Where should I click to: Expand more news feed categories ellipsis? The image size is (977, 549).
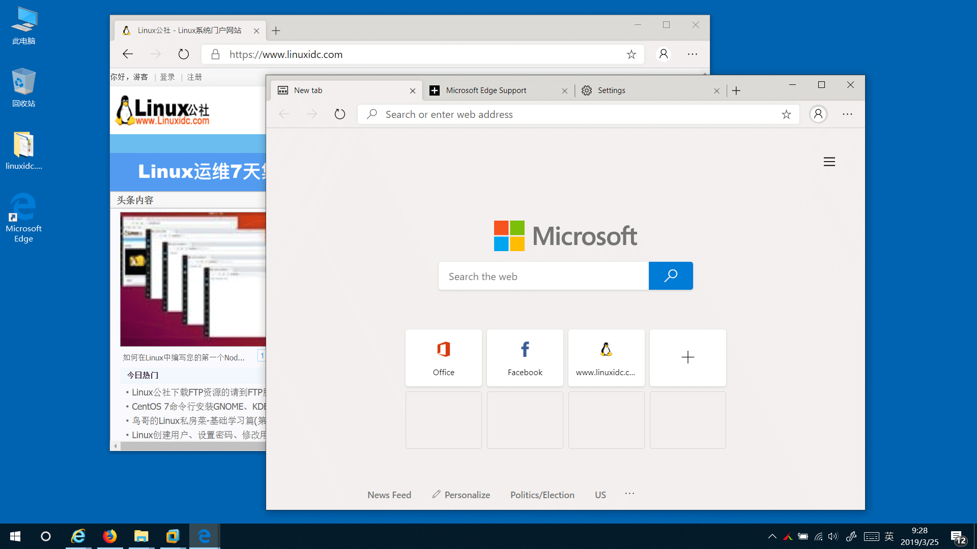tap(629, 494)
